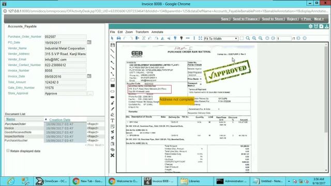Click the Purchase_Order_Number field
Viewport: 331px width, 186px height.
pos(66,37)
